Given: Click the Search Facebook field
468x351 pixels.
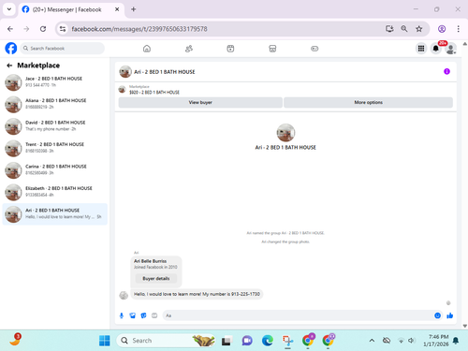Looking at the screenshot, I should (x=63, y=49).
